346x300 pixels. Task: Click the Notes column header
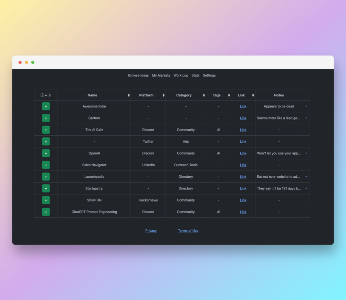(x=279, y=95)
